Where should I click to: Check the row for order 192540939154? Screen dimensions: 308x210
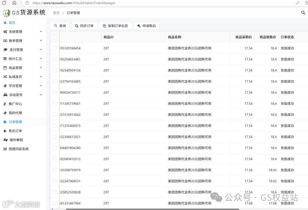[x=55, y=70]
